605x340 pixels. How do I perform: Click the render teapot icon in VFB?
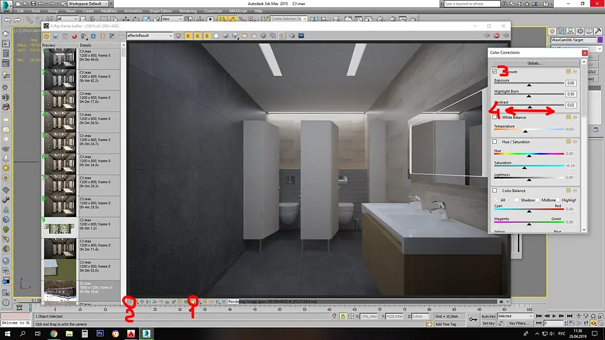coord(292,36)
